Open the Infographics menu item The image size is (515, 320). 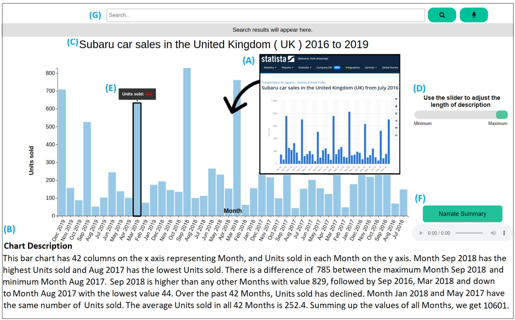[x=353, y=68]
